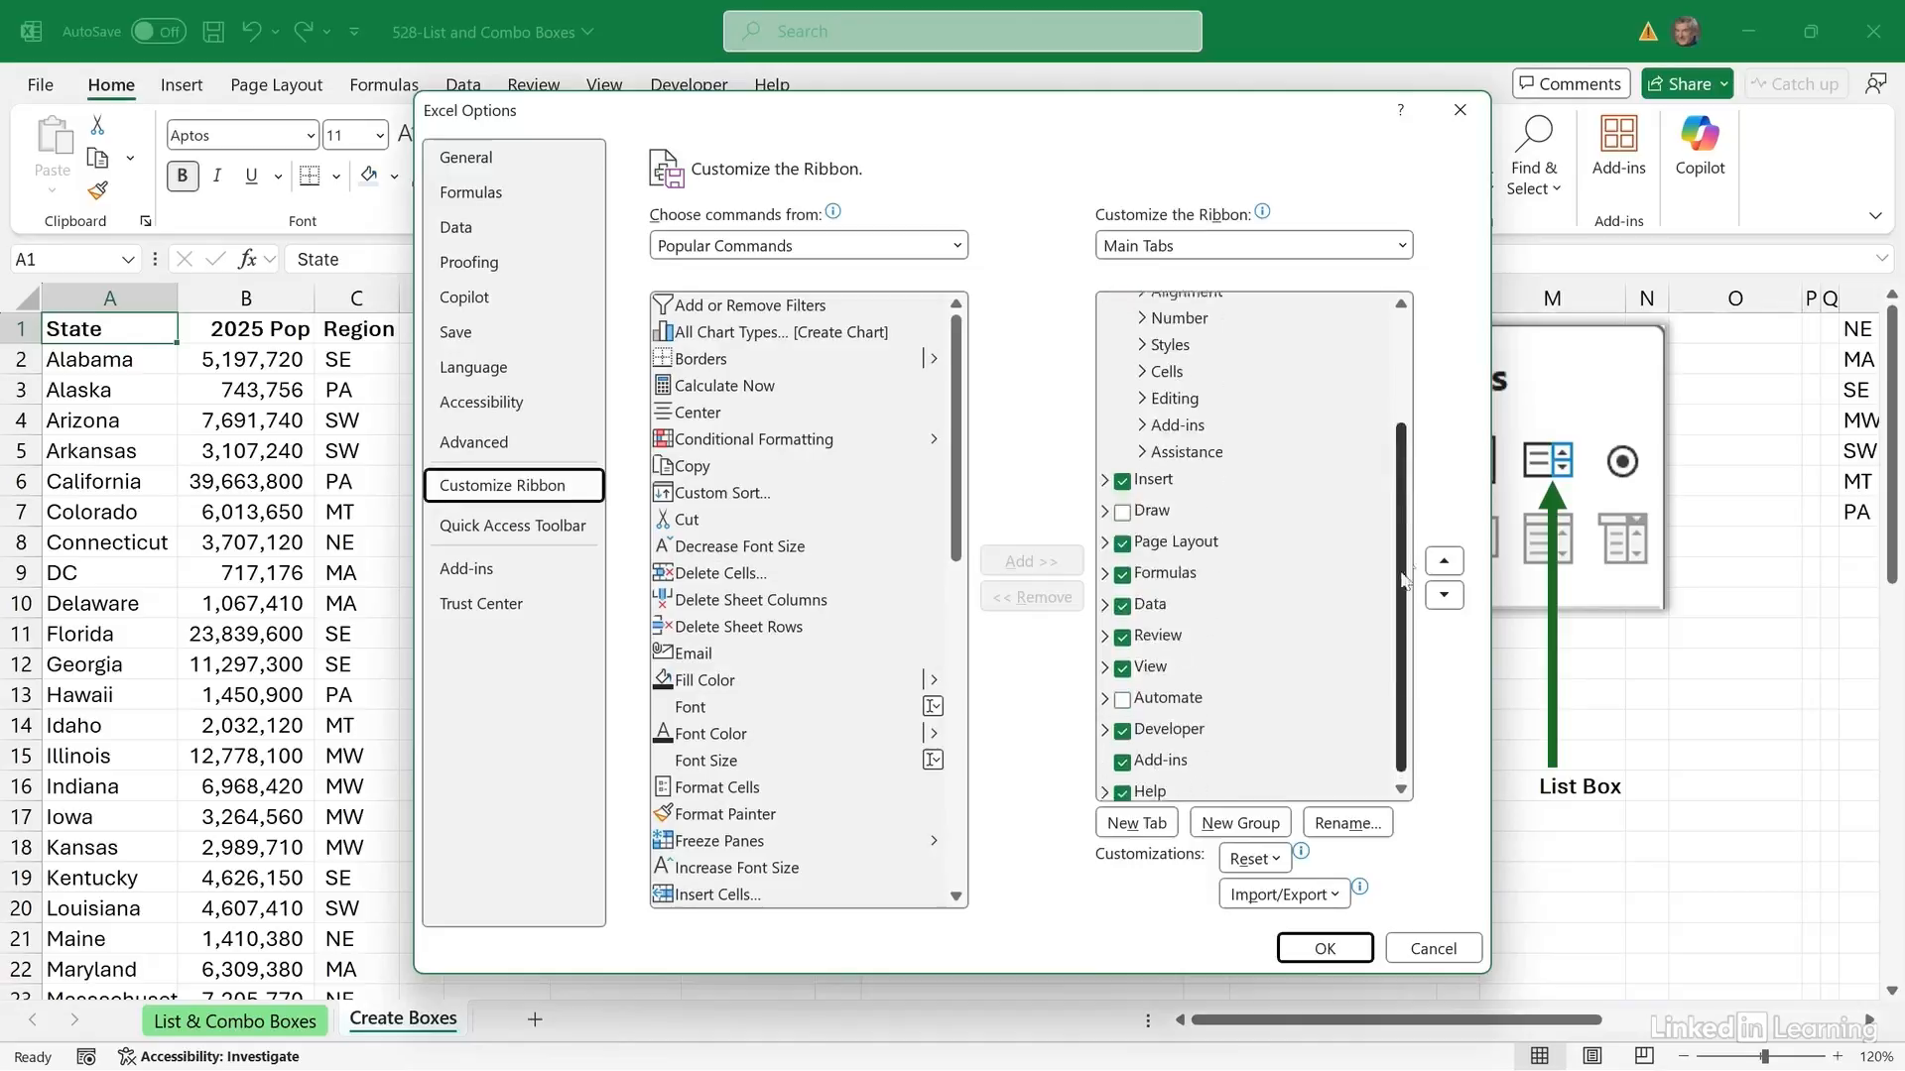Switch to Page Break Preview in status bar
Image resolution: width=1905 pixels, height=1071 pixels.
(x=1644, y=1056)
